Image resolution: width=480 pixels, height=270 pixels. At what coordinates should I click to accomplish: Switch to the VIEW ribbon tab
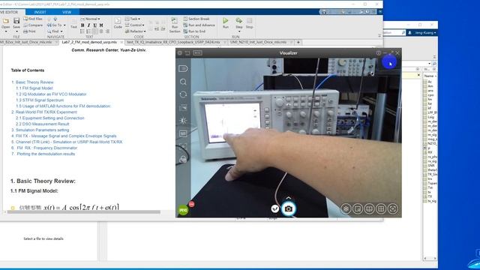click(67, 12)
